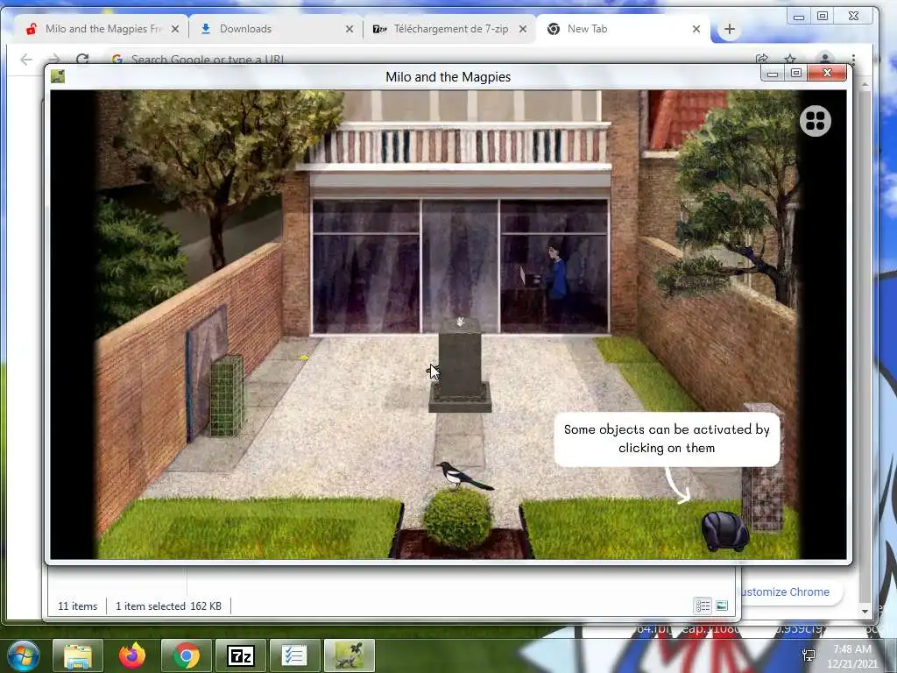
Task: Open the game menu with the four-dot icon
Action: pyautogui.click(x=816, y=121)
